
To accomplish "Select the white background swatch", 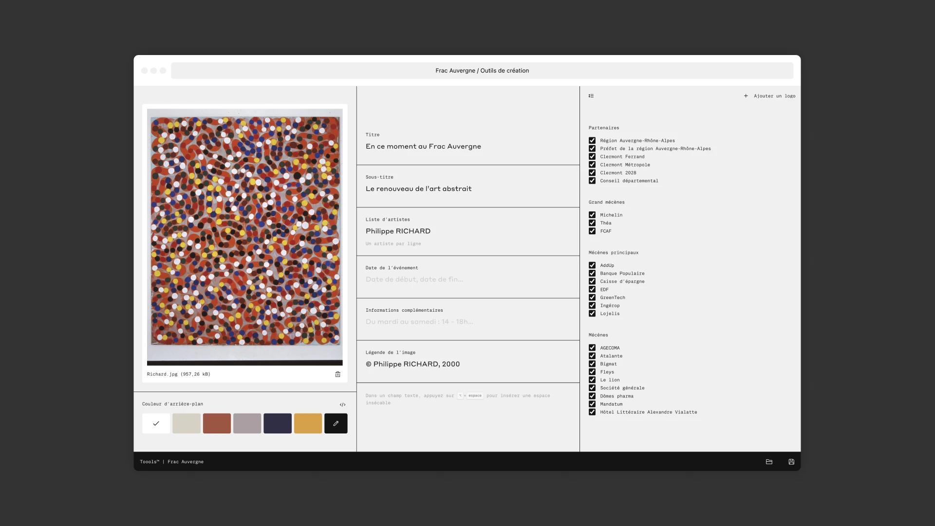I will [156, 423].
